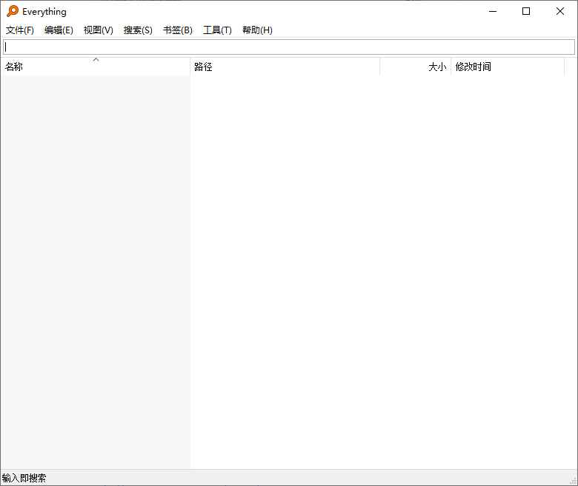Maximize the Everything window
Screen dimensions: 578x486
tap(526, 11)
